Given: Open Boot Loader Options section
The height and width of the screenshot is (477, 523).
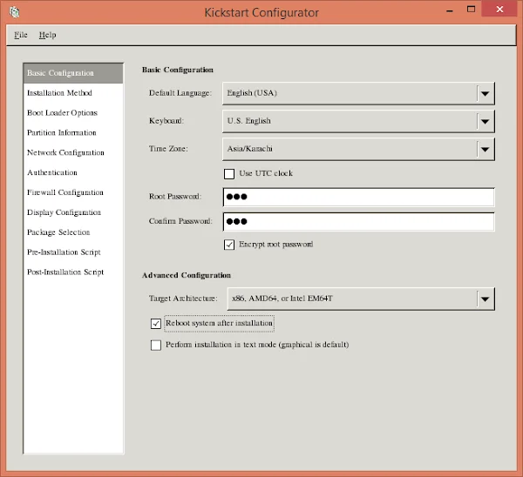Looking at the screenshot, I should click(x=73, y=113).
